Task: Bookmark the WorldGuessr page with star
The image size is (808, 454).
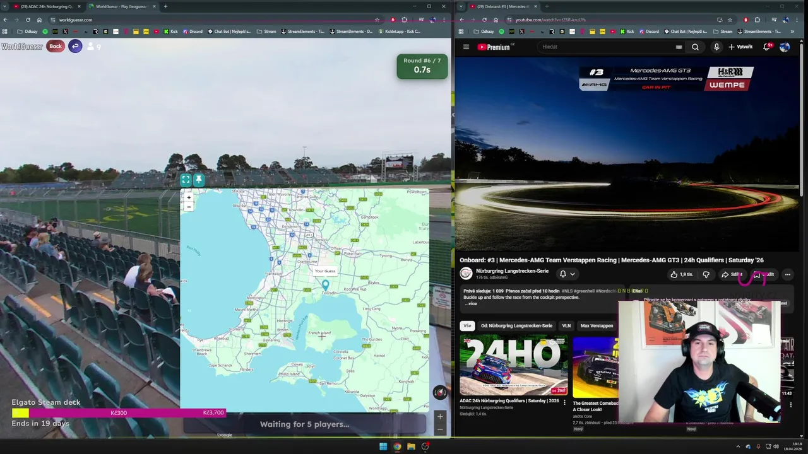Action: click(377, 20)
